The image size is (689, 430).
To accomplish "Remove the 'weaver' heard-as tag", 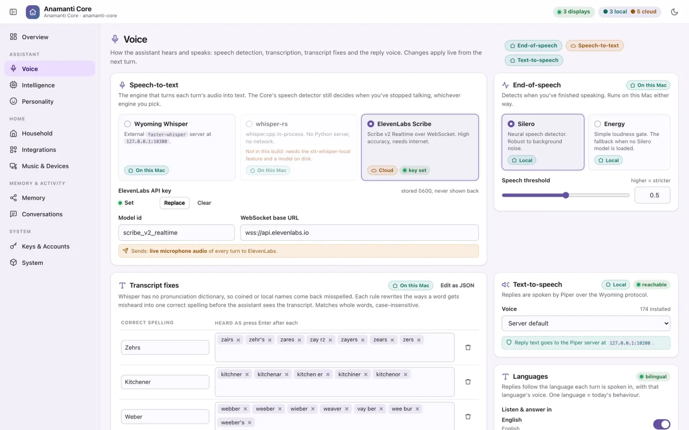I will 347,409.
